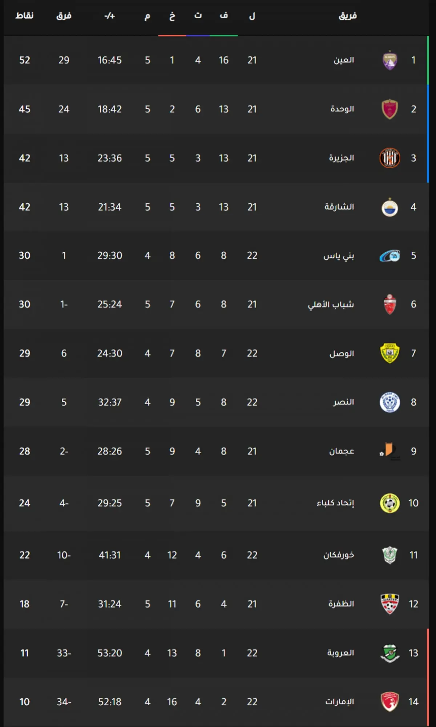Click the خ losses column header
436x727 pixels.
pos(172,16)
